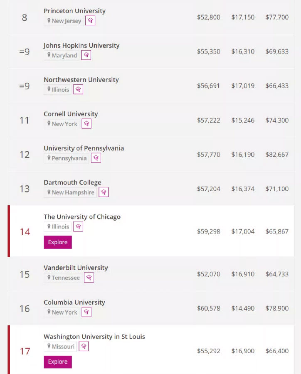The height and width of the screenshot is (374, 301).
Task: Click graduation cap icon beside Pennsylvania tag
Action: click(x=96, y=158)
